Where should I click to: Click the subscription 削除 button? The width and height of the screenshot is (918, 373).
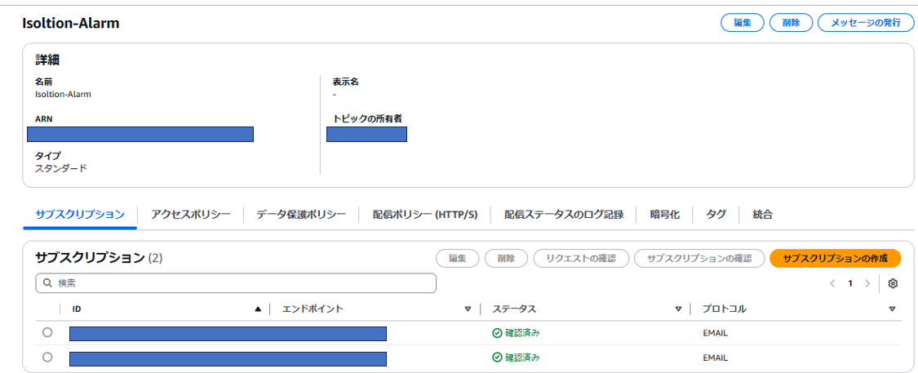(x=507, y=258)
